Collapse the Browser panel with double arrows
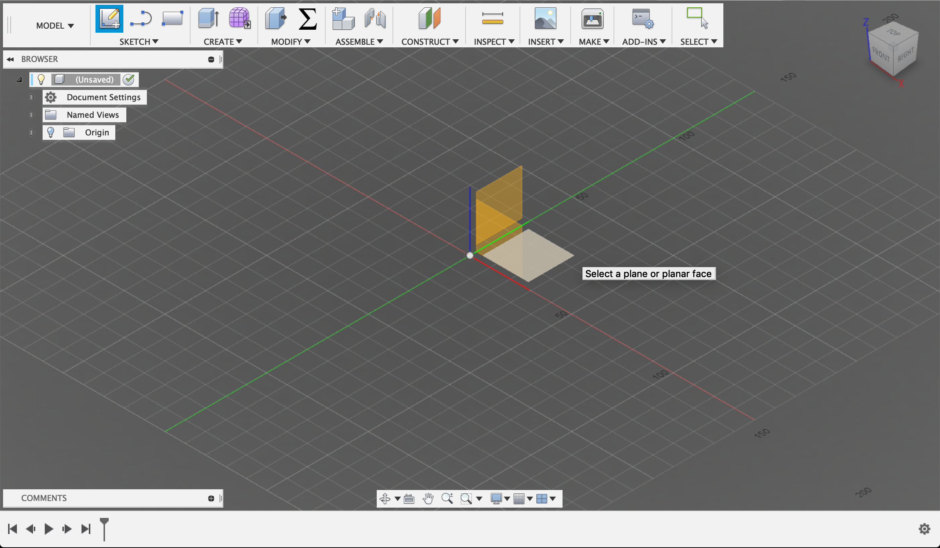The height and width of the screenshot is (548, 940). coord(10,59)
